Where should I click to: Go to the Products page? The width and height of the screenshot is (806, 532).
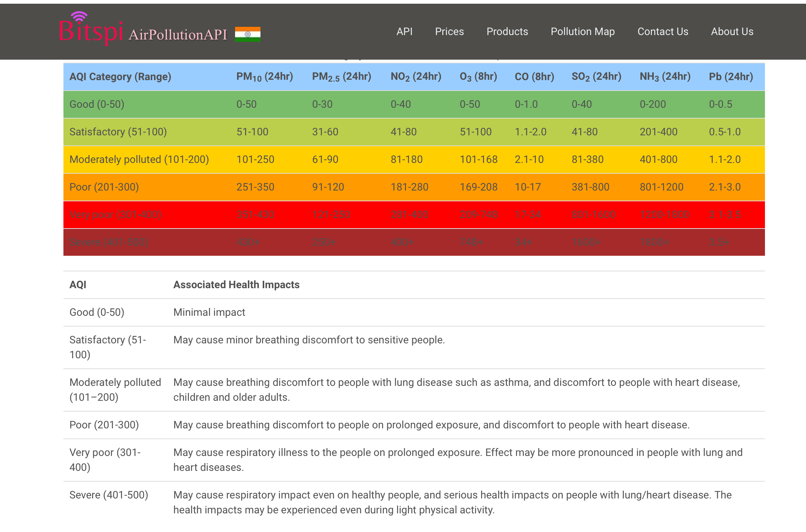coord(507,32)
